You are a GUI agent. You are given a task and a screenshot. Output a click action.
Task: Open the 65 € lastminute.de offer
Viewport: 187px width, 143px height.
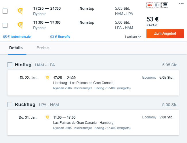click(17, 37)
